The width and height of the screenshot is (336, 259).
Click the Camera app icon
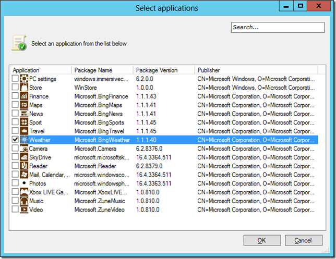[24, 149]
